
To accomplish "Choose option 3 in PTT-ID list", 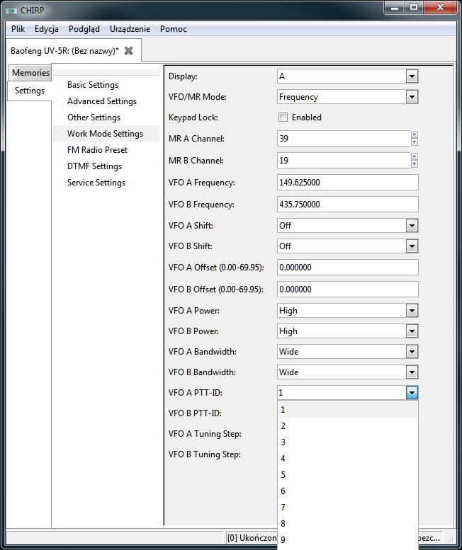I will point(347,442).
